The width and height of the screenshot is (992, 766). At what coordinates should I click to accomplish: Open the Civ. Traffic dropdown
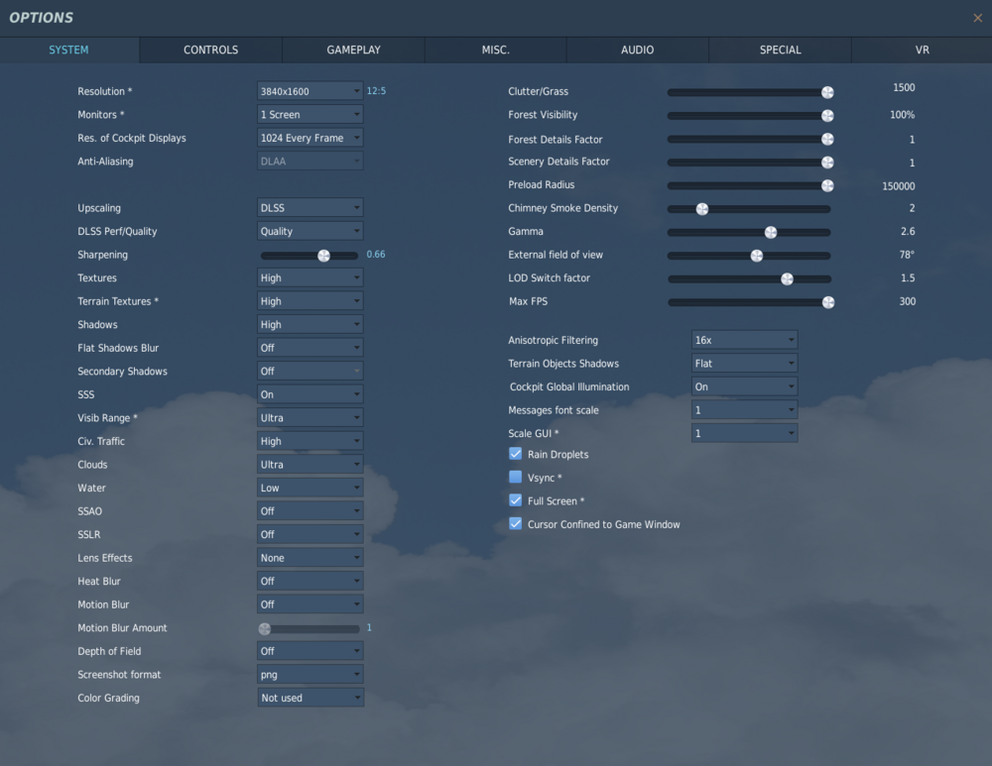click(310, 441)
